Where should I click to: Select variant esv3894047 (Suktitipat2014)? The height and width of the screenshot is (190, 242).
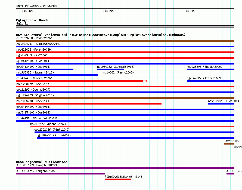pos(38,44)
